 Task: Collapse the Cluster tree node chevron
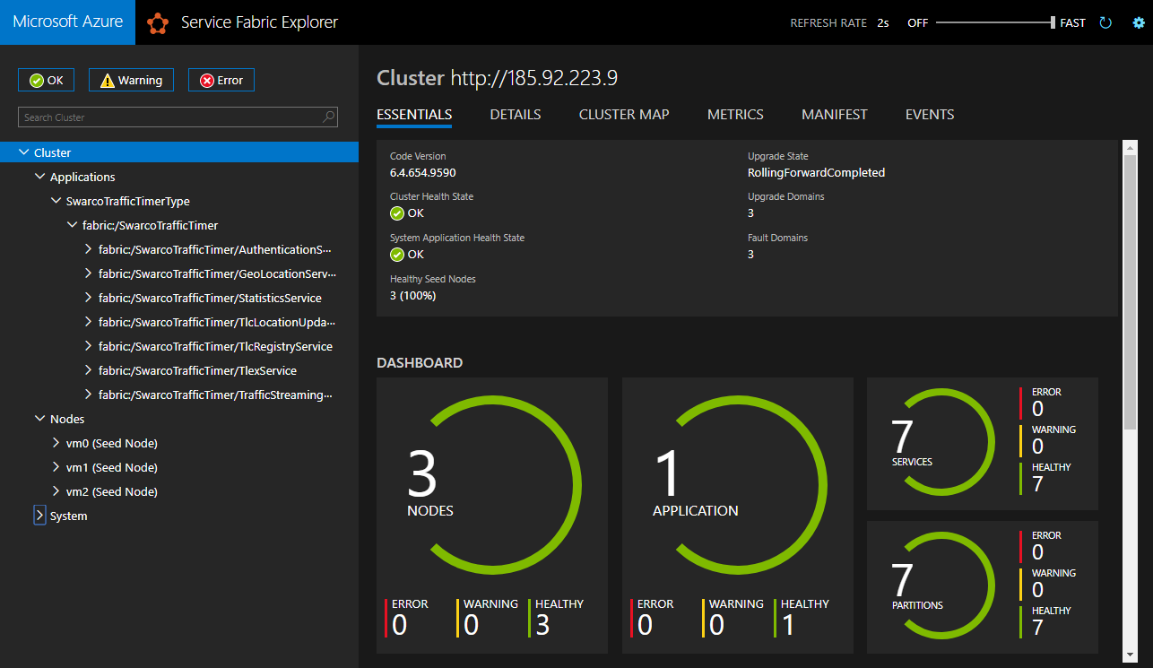23,152
